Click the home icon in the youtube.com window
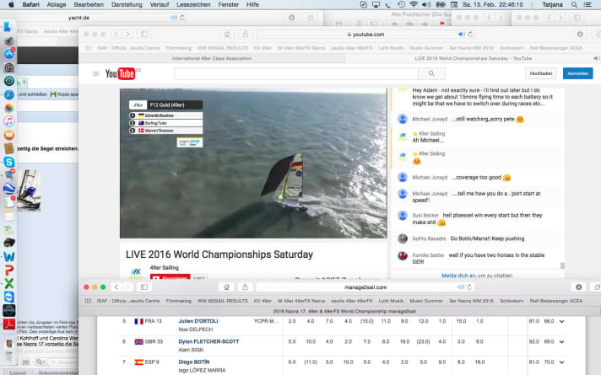Viewport: 601px width, 375px height. tap(227, 35)
